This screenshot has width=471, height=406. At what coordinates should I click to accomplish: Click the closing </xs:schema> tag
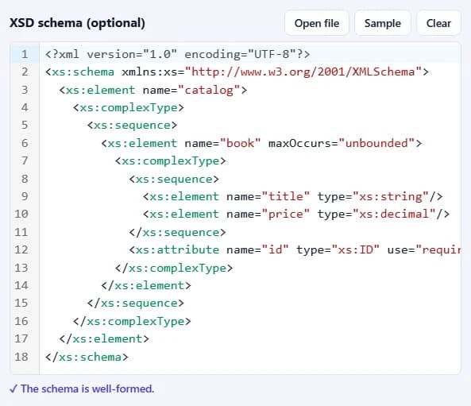[87, 357]
